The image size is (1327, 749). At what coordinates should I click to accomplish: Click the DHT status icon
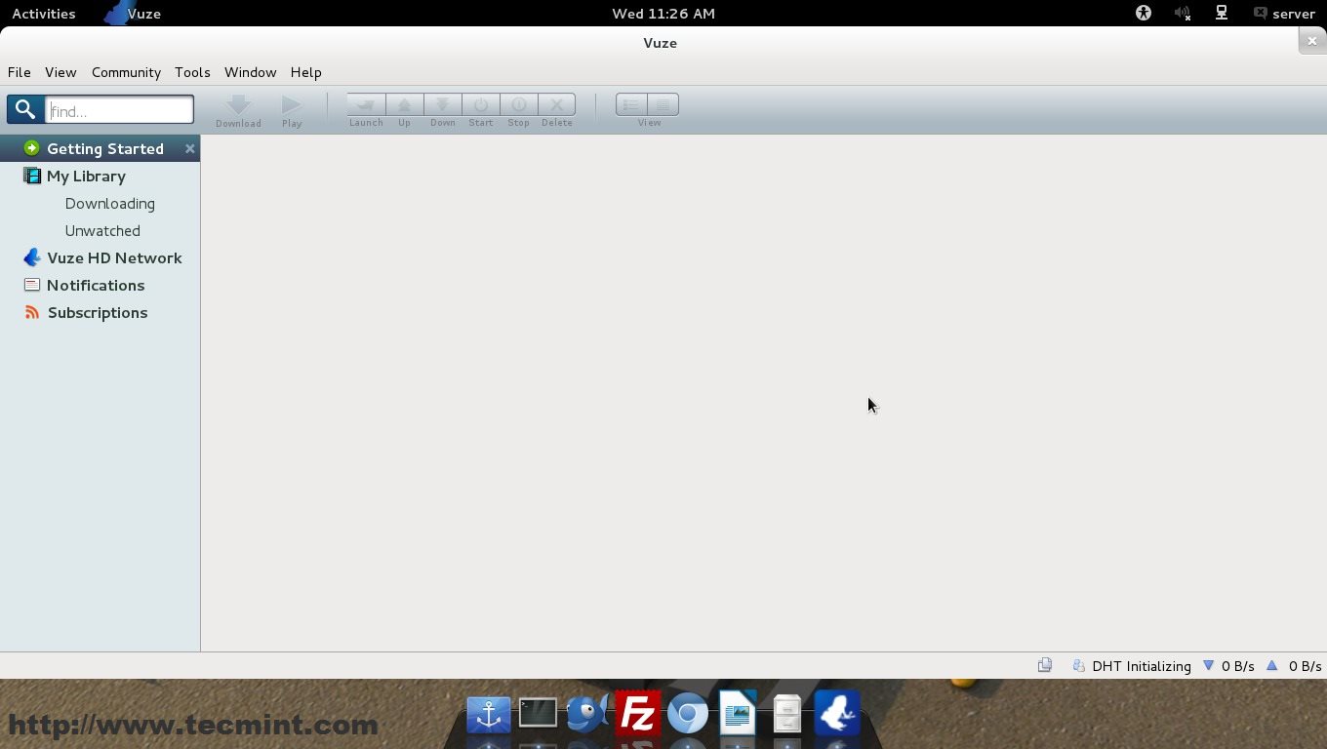pos(1078,666)
